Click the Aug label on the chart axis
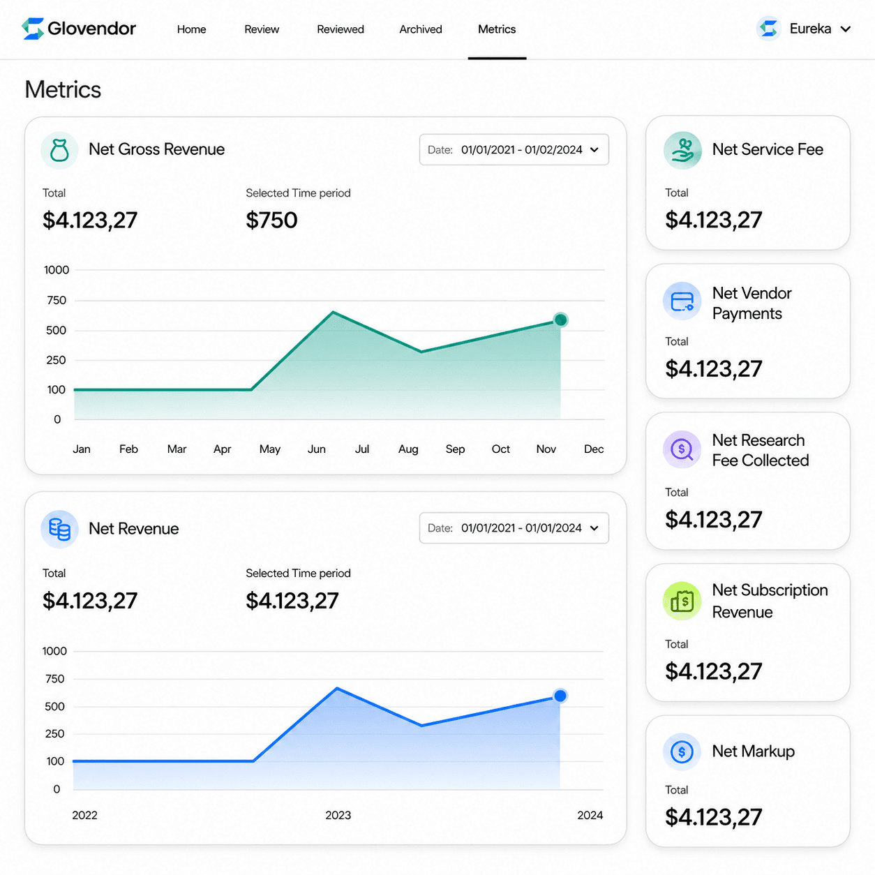Screen dimensions: 875x875 click(x=408, y=449)
